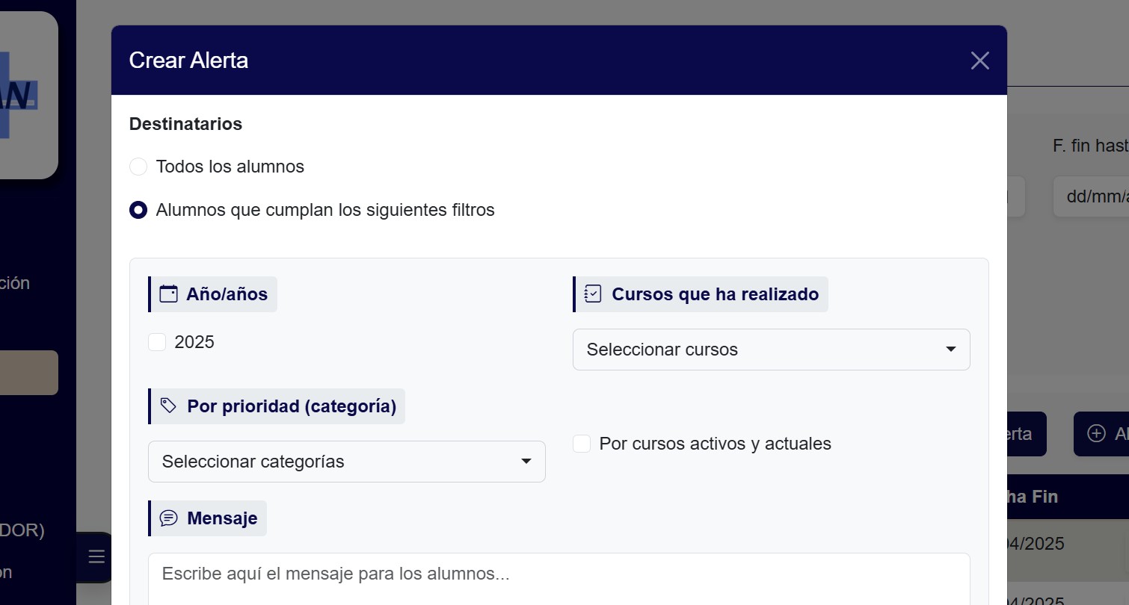1129x605 pixels.
Task: Choose Alumnos que cumplan los siguientes filtros
Action: coord(138,210)
